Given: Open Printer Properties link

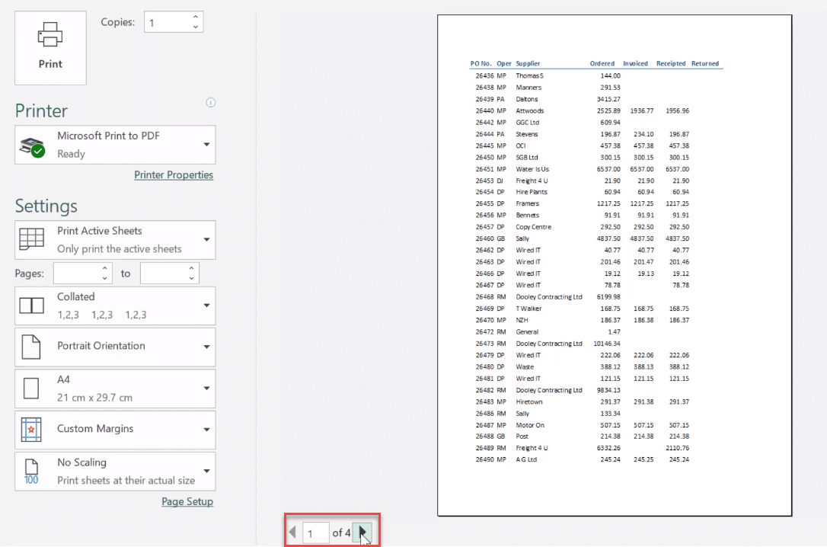Looking at the screenshot, I should pos(174,175).
